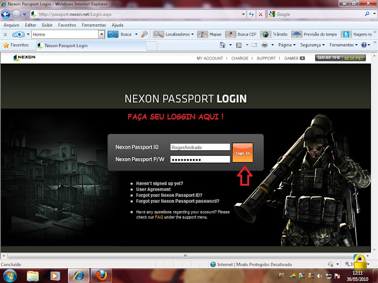The width and height of the screenshot is (378, 283).
Task: Click the RSS feeds icon
Action: 239,45
